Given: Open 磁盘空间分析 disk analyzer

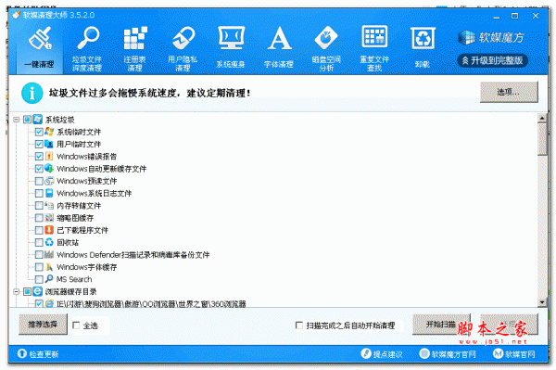Looking at the screenshot, I should click(326, 48).
